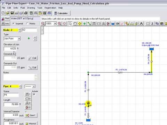Click the blue tank toolbar icon
Image resolution: width=167 pixels, height=125 pixels.
[113, 24]
